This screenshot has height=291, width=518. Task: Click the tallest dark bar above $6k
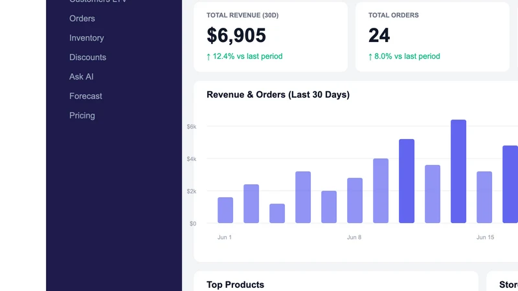(458, 171)
